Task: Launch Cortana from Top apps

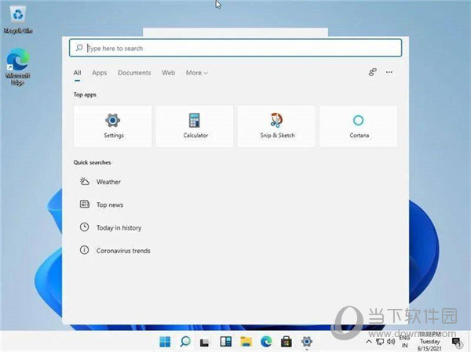Action: point(358,125)
